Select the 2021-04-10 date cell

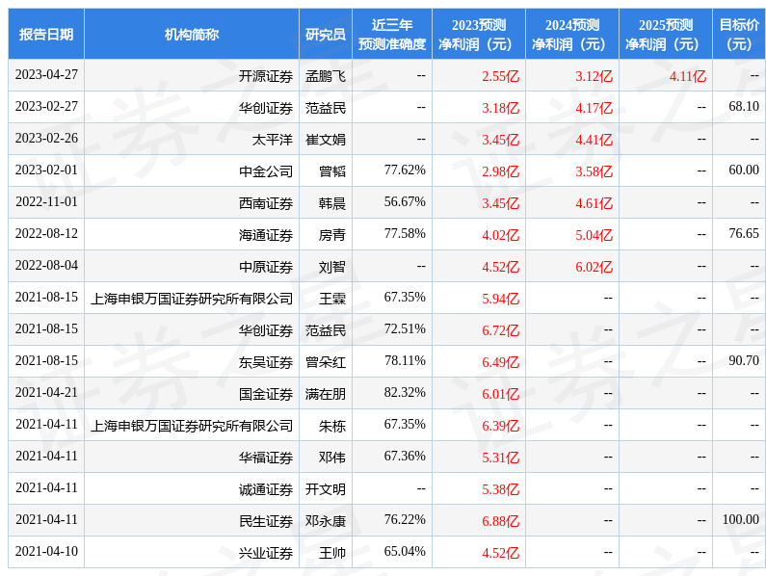click(46, 551)
